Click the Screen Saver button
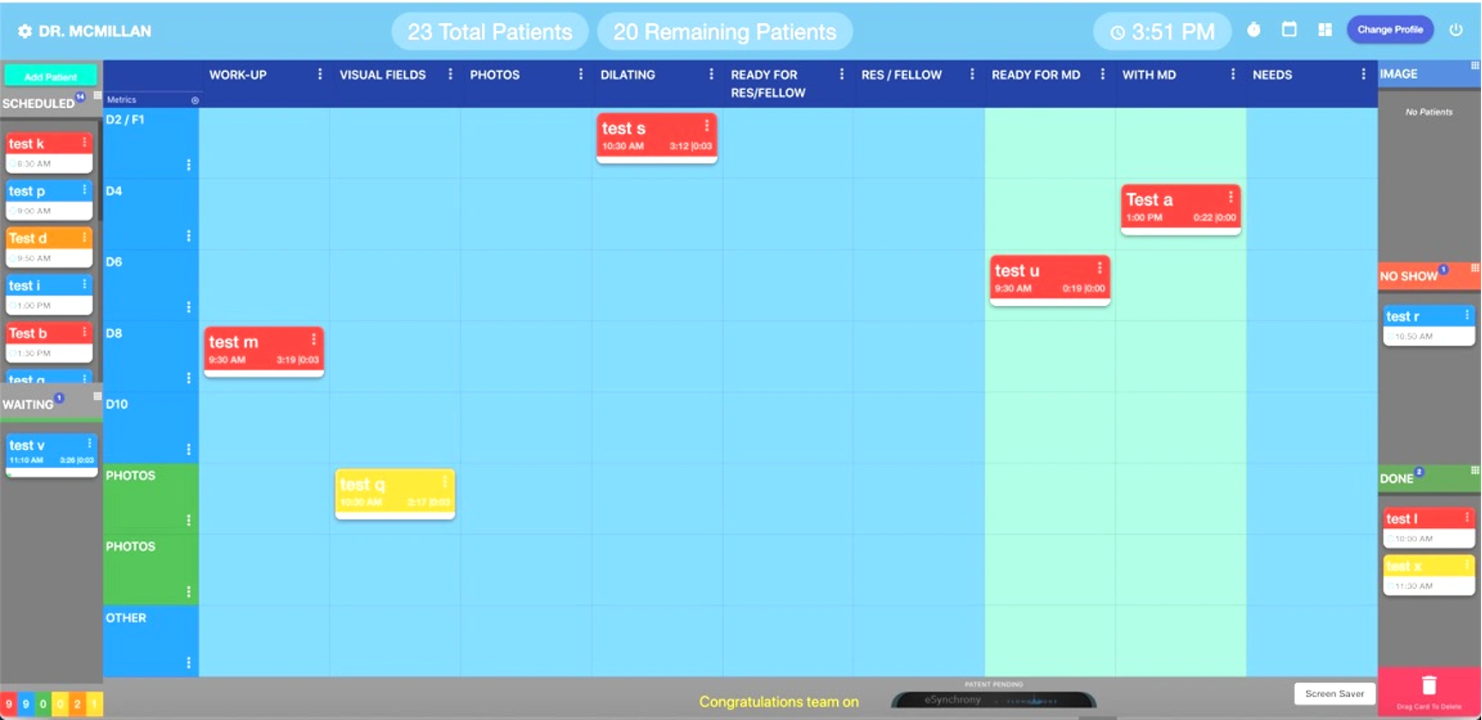Viewport: 1482px width, 720px height. pyautogui.click(x=1334, y=693)
